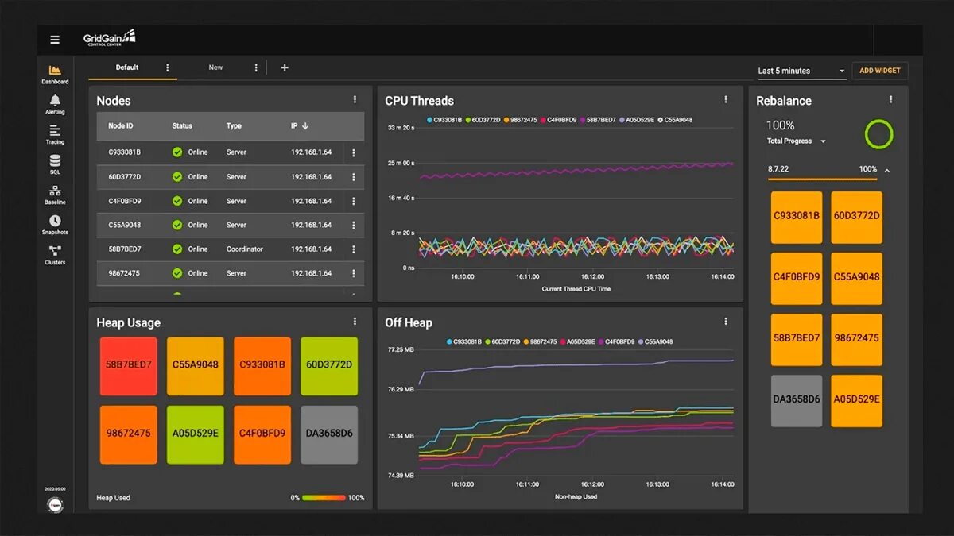Image resolution: width=954 pixels, height=536 pixels.
Task: Open row actions for node C55A9048
Action: coord(354,225)
